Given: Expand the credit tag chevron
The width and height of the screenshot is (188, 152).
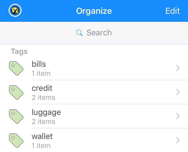Looking at the screenshot, I should pyautogui.click(x=178, y=92).
